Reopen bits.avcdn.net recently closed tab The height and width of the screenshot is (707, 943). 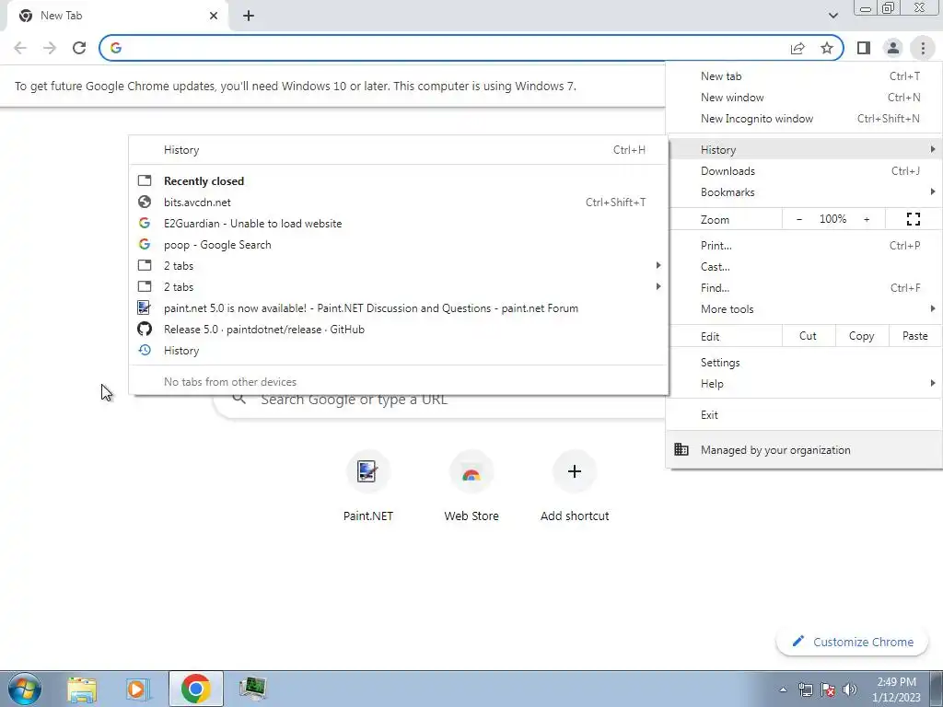click(399, 202)
